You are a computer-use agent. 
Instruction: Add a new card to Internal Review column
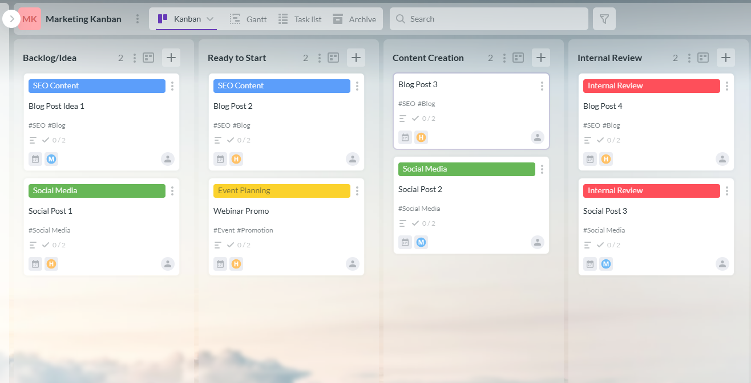[x=725, y=58]
